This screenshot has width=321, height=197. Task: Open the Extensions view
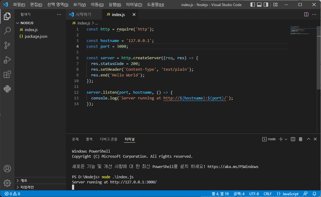pyautogui.click(x=7, y=74)
